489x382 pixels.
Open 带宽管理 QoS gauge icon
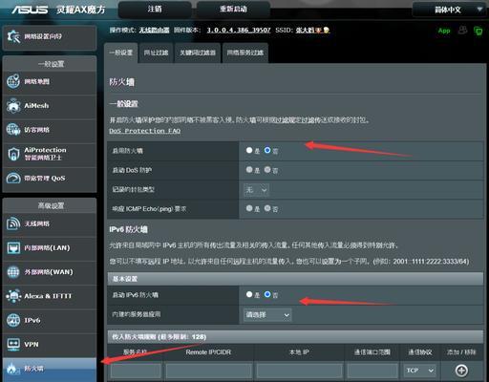(13, 178)
